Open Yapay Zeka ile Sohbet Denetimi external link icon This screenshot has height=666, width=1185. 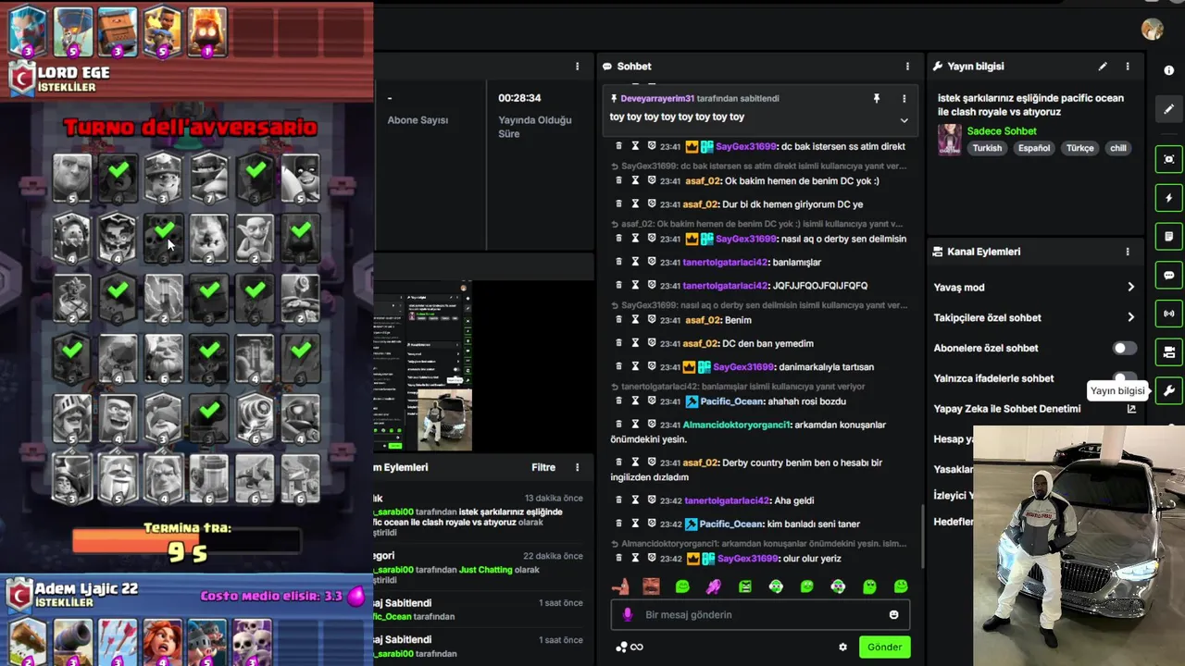1130,409
